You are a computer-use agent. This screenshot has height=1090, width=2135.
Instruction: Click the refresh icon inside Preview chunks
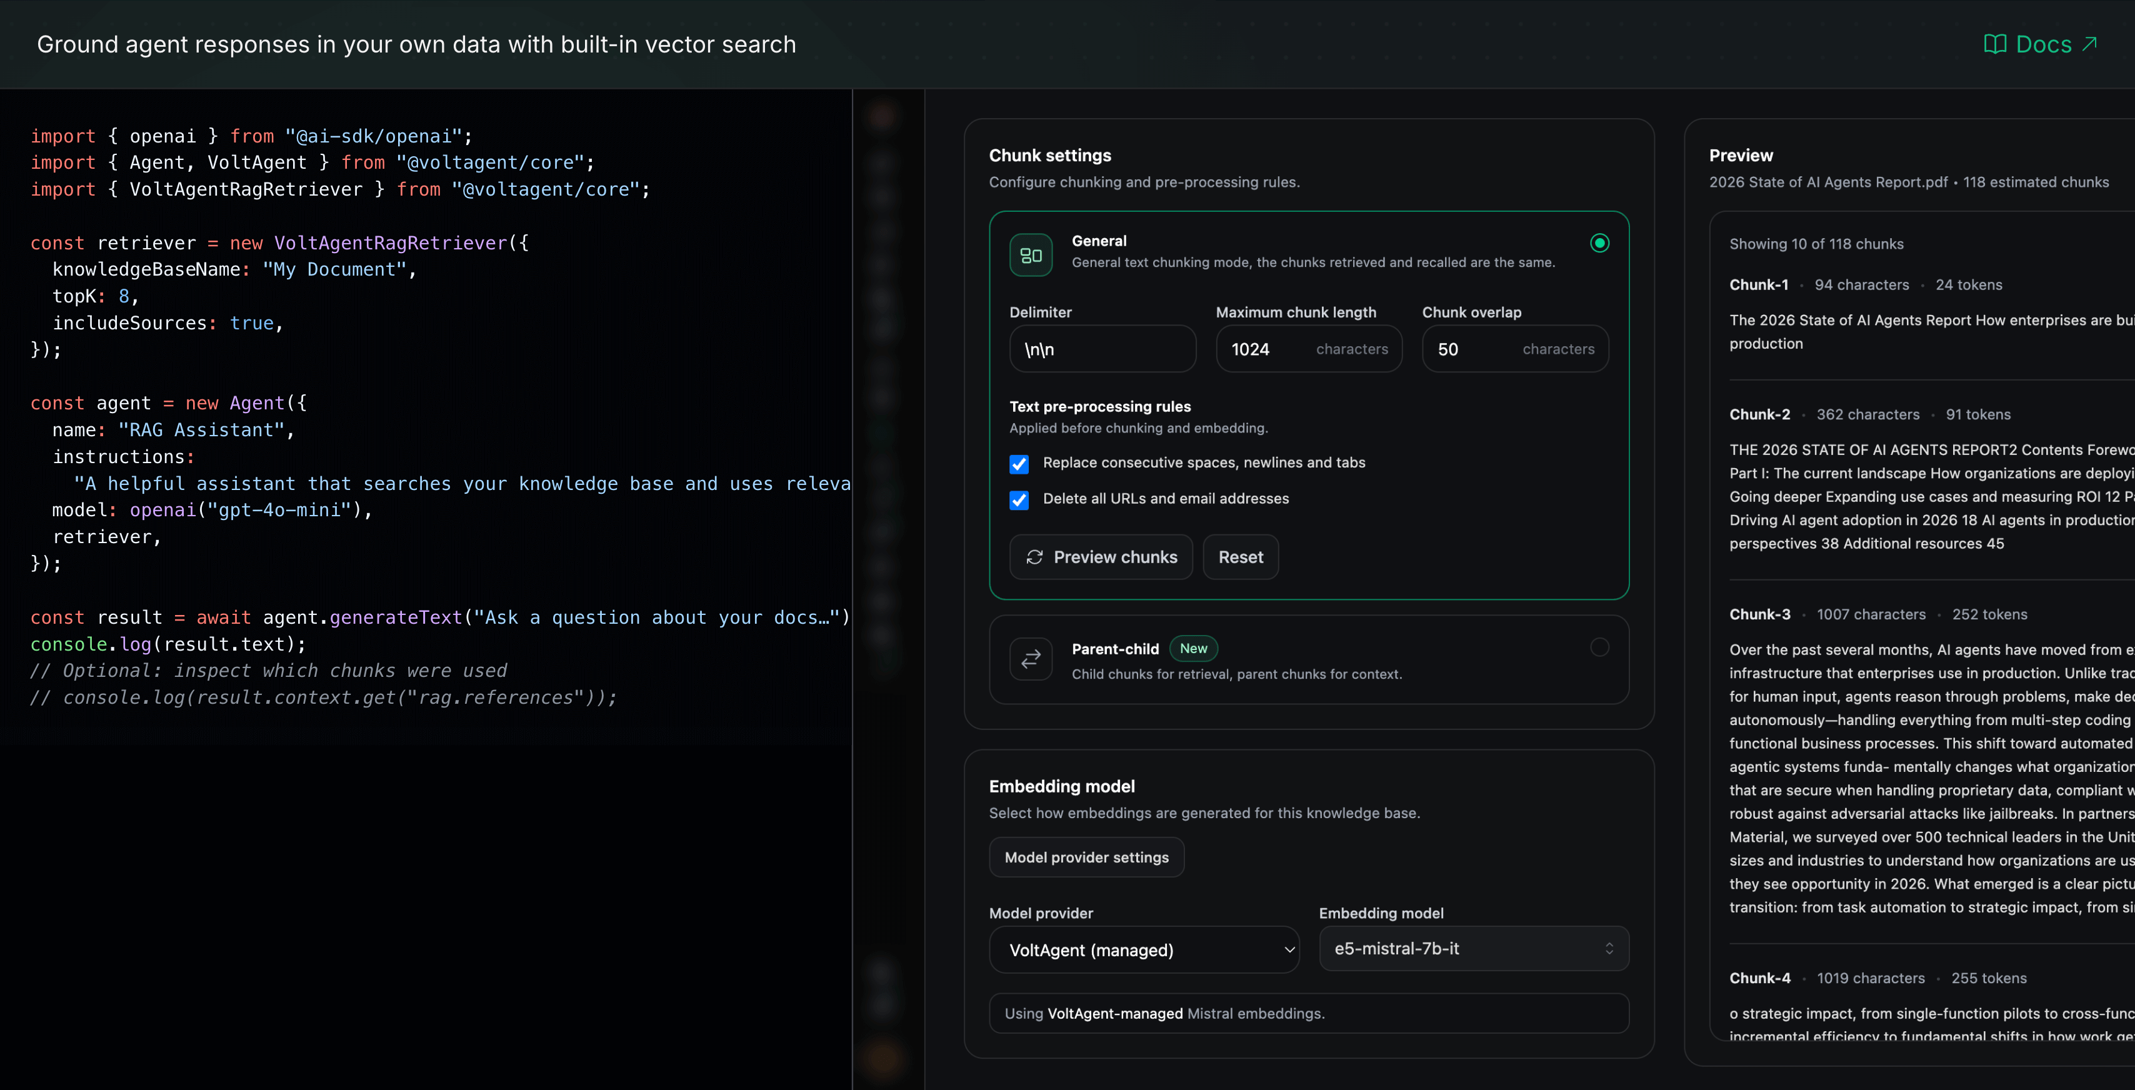coord(1034,557)
